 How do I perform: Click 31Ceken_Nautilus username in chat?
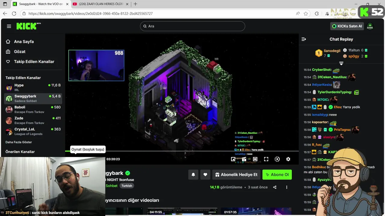pyautogui.click(x=332, y=77)
